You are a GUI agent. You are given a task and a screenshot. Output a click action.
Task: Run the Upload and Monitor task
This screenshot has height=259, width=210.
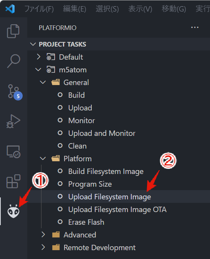(102, 133)
